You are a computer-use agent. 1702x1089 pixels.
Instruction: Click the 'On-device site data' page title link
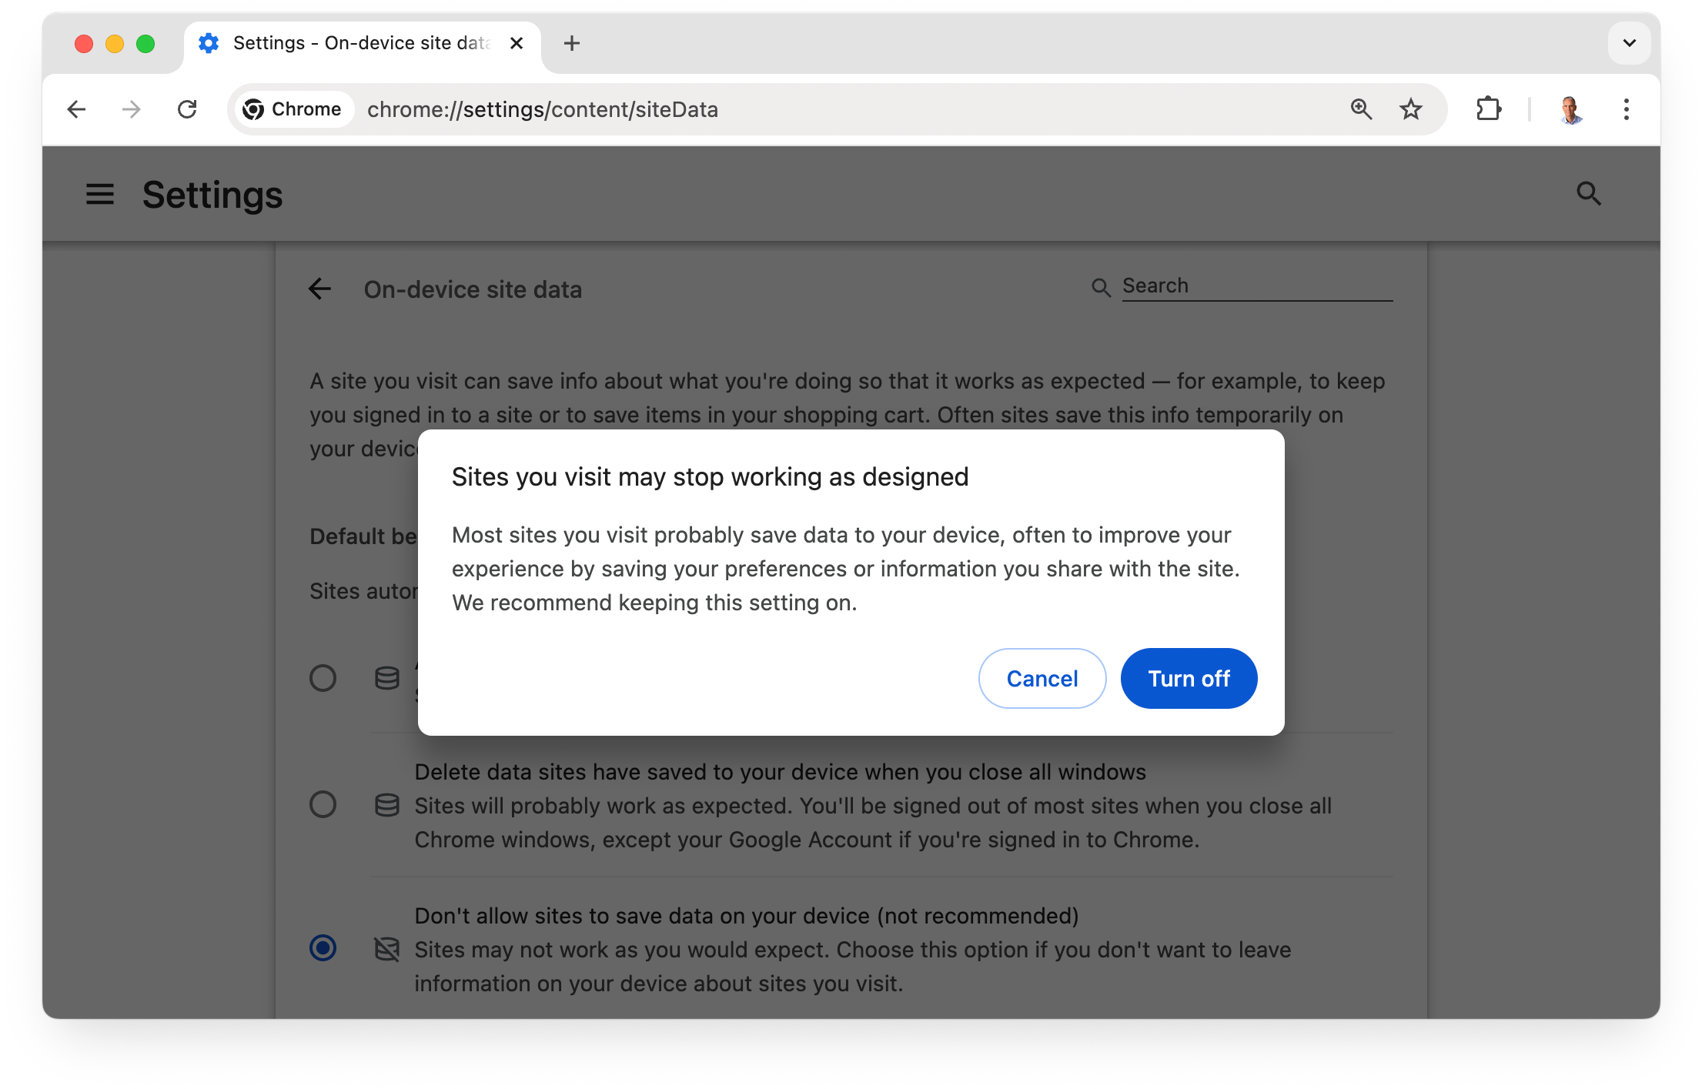coord(475,289)
